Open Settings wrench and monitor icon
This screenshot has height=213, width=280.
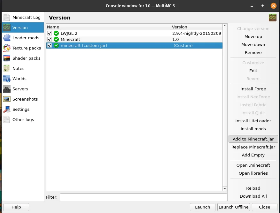tap(7, 109)
